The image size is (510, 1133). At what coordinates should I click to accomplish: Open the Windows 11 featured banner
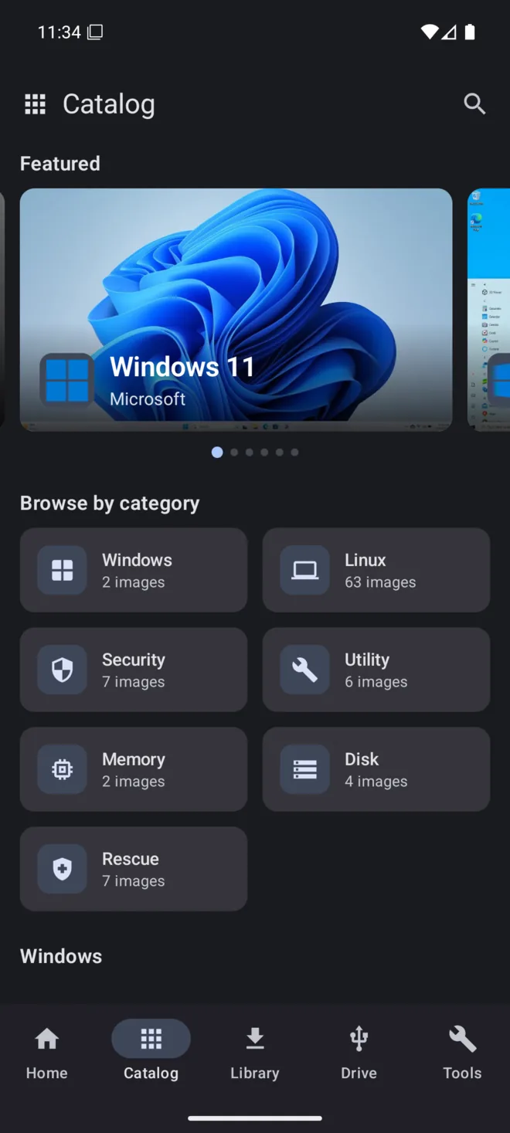[236, 310]
